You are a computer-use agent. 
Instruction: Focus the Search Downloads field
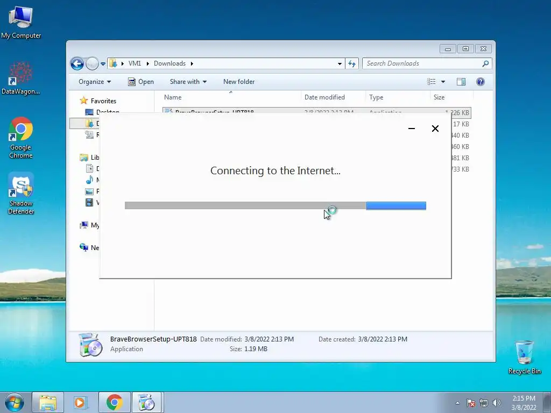click(x=422, y=63)
